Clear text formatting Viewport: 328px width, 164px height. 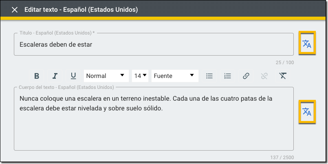click(x=283, y=76)
